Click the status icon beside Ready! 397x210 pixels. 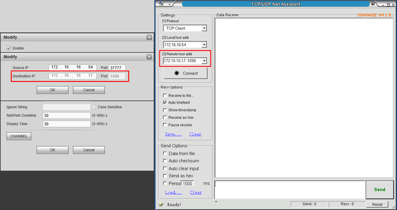161,204
